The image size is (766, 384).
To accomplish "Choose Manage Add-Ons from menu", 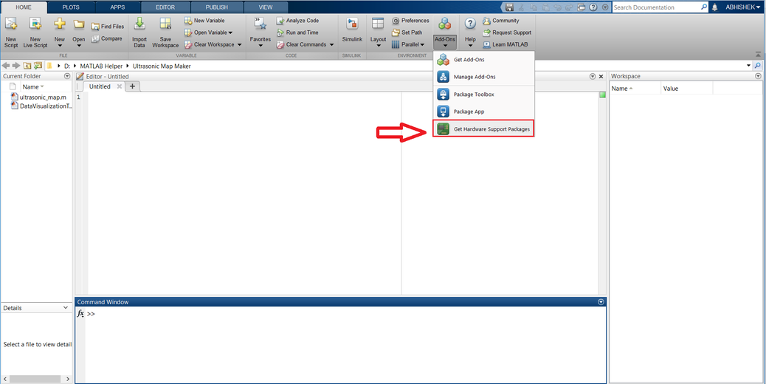I will tap(474, 77).
